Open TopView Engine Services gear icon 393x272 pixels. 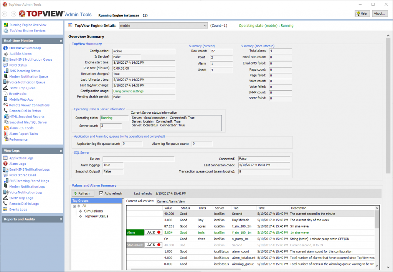pos(6,31)
